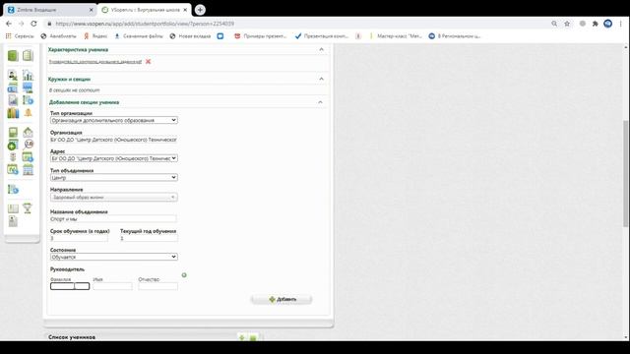The width and height of the screenshot is (630, 354).
Task: Open the green book icon in sidebar
Action: click(x=13, y=55)
